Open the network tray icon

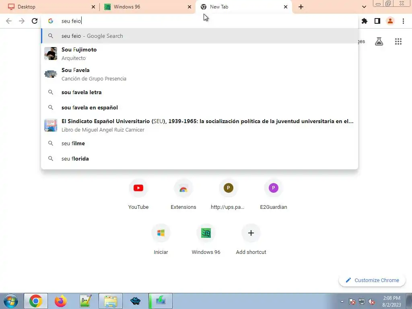tap(362, 301)
